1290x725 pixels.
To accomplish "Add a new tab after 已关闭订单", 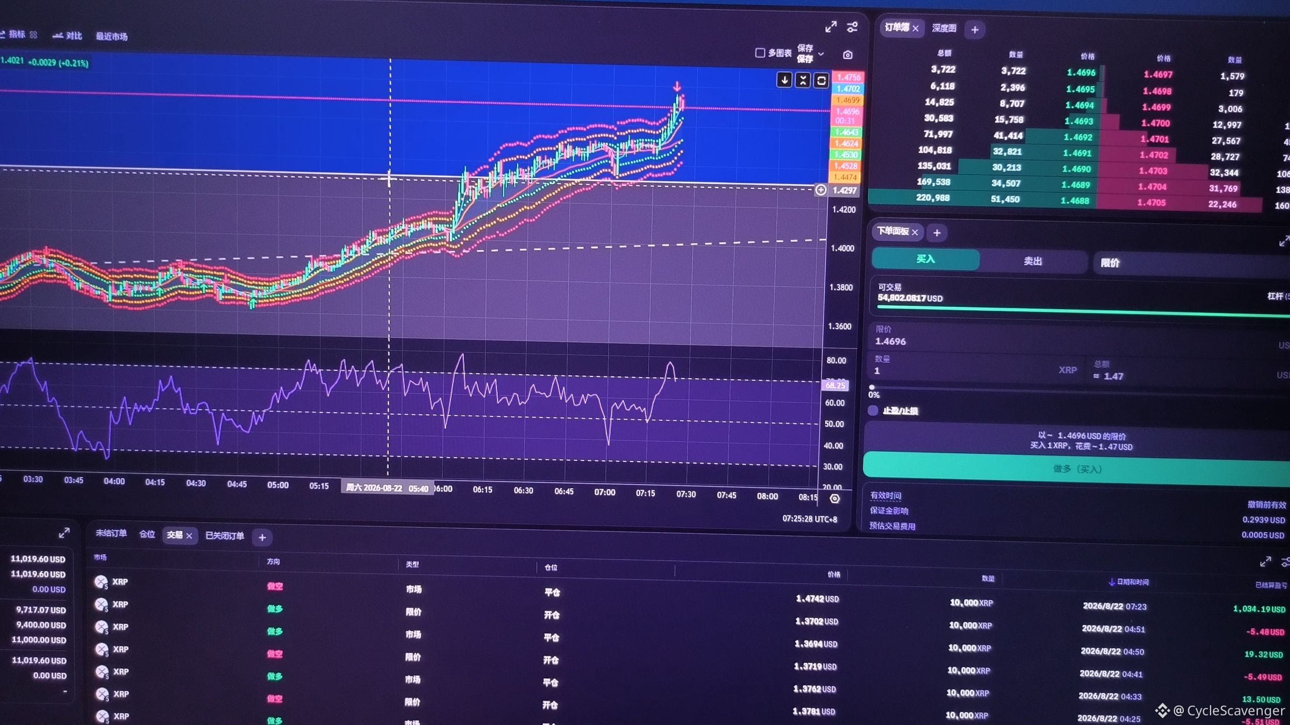I will point(262,538).
